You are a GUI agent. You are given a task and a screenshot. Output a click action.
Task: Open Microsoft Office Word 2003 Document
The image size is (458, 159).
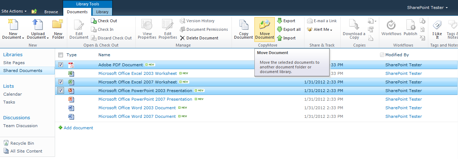137,108
